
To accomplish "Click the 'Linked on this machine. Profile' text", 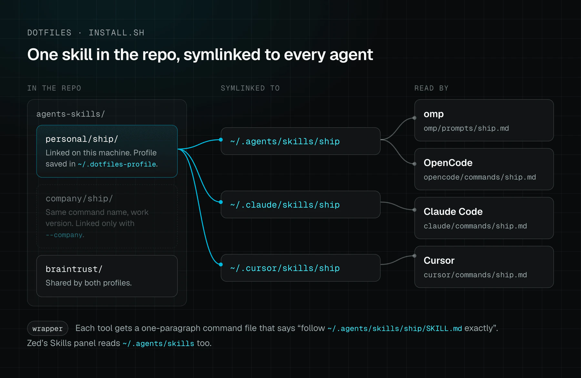I will 101,153.
